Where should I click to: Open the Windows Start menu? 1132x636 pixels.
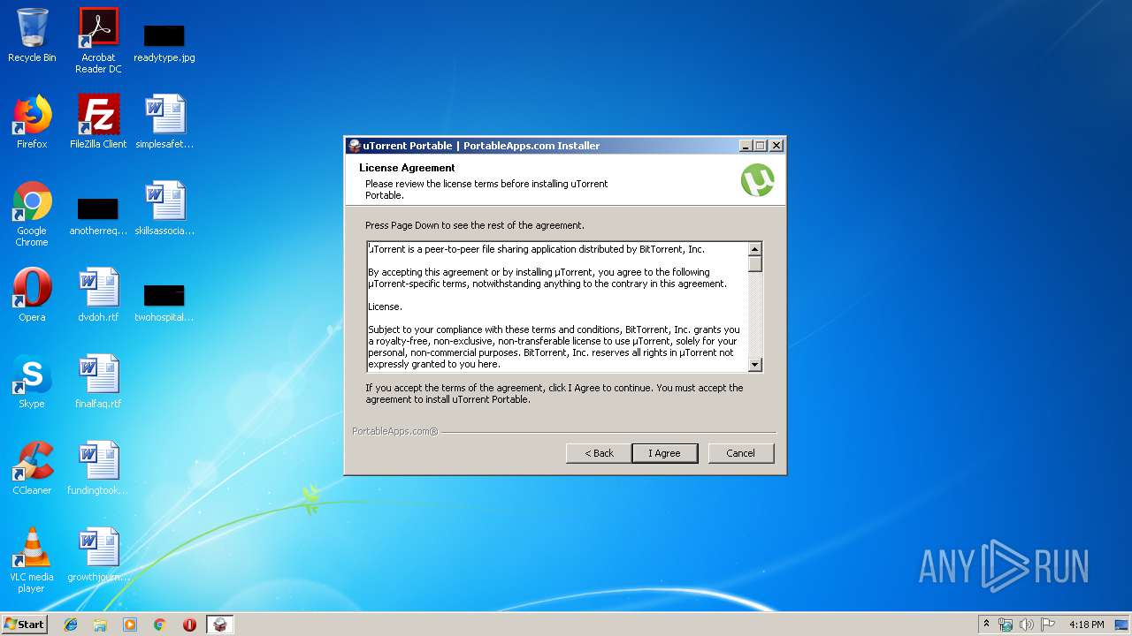[25, 624]
